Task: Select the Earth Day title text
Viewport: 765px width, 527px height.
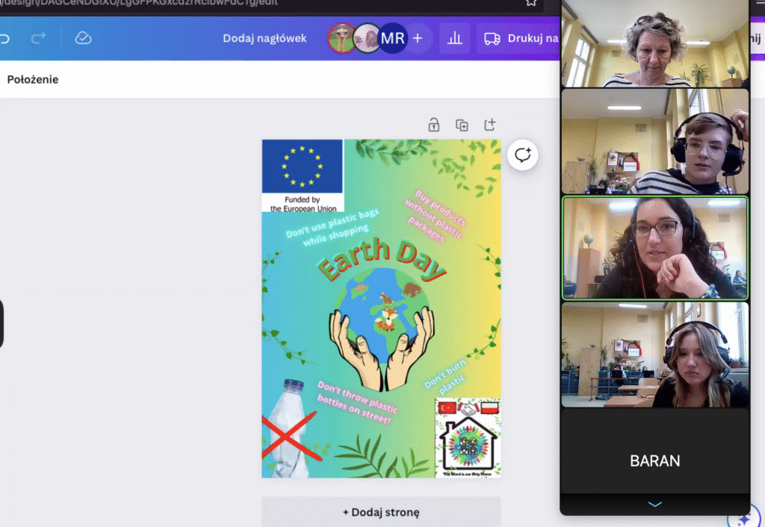Action: pos(381,263)
